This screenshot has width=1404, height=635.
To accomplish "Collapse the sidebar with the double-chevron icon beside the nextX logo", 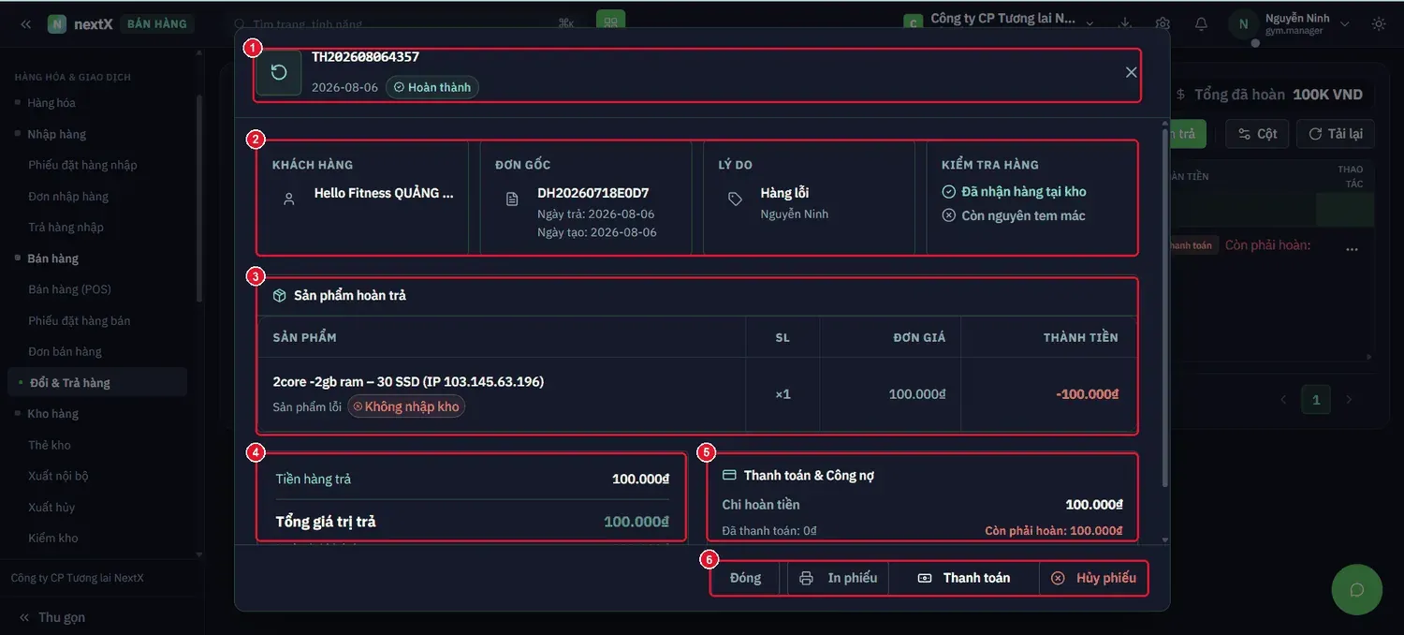I will coord(26,24).
